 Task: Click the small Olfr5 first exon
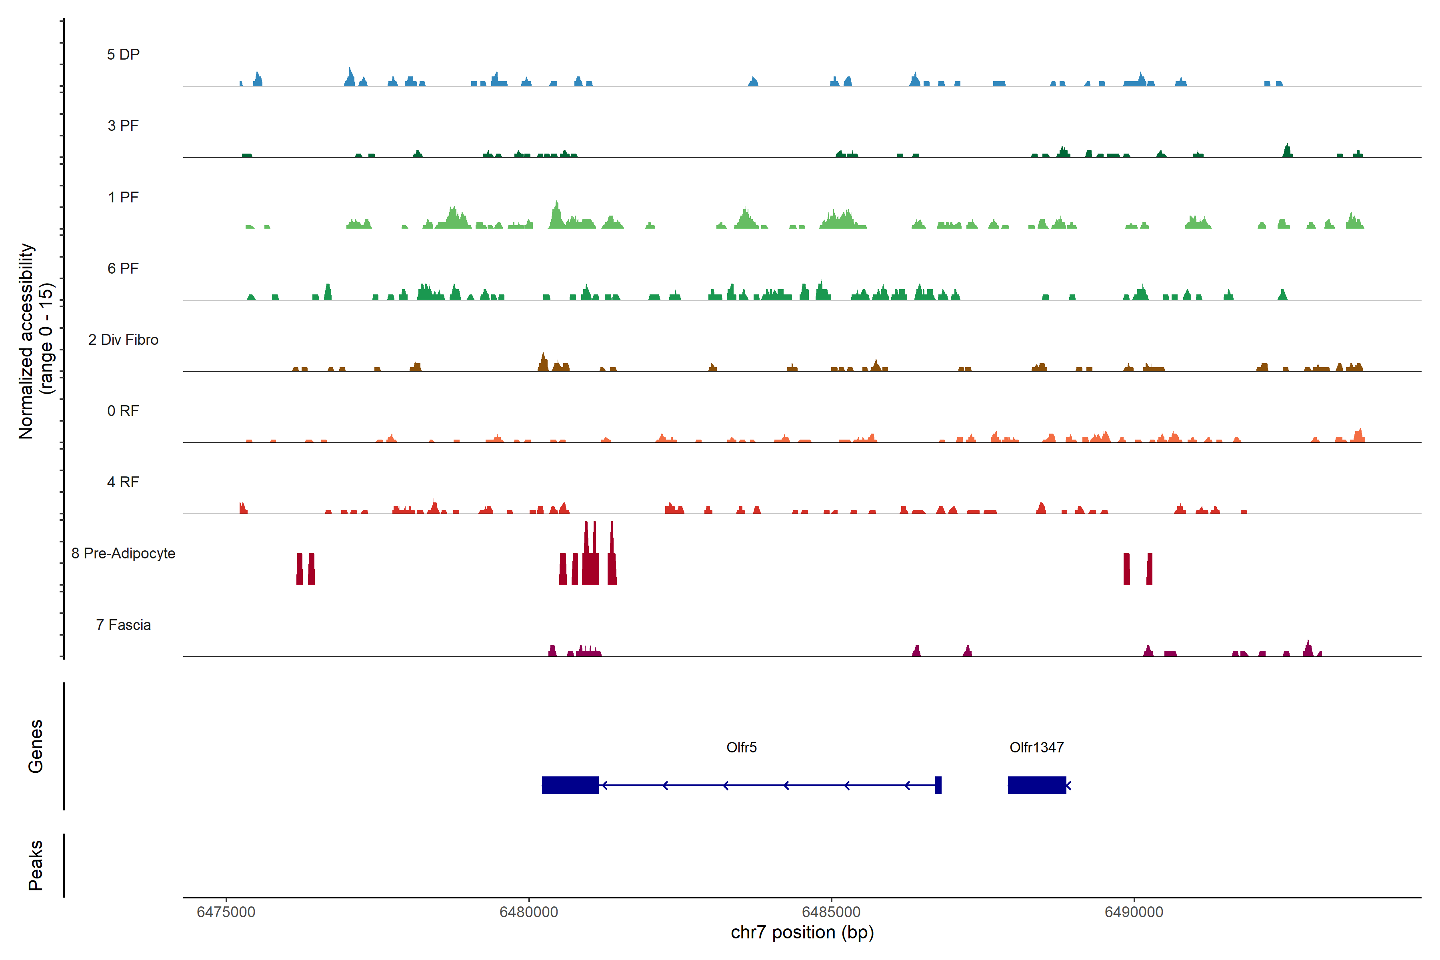coord(938,785)
